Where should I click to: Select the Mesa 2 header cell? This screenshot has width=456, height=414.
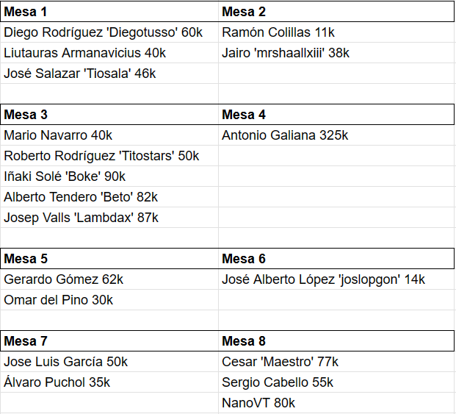[336, 12]
